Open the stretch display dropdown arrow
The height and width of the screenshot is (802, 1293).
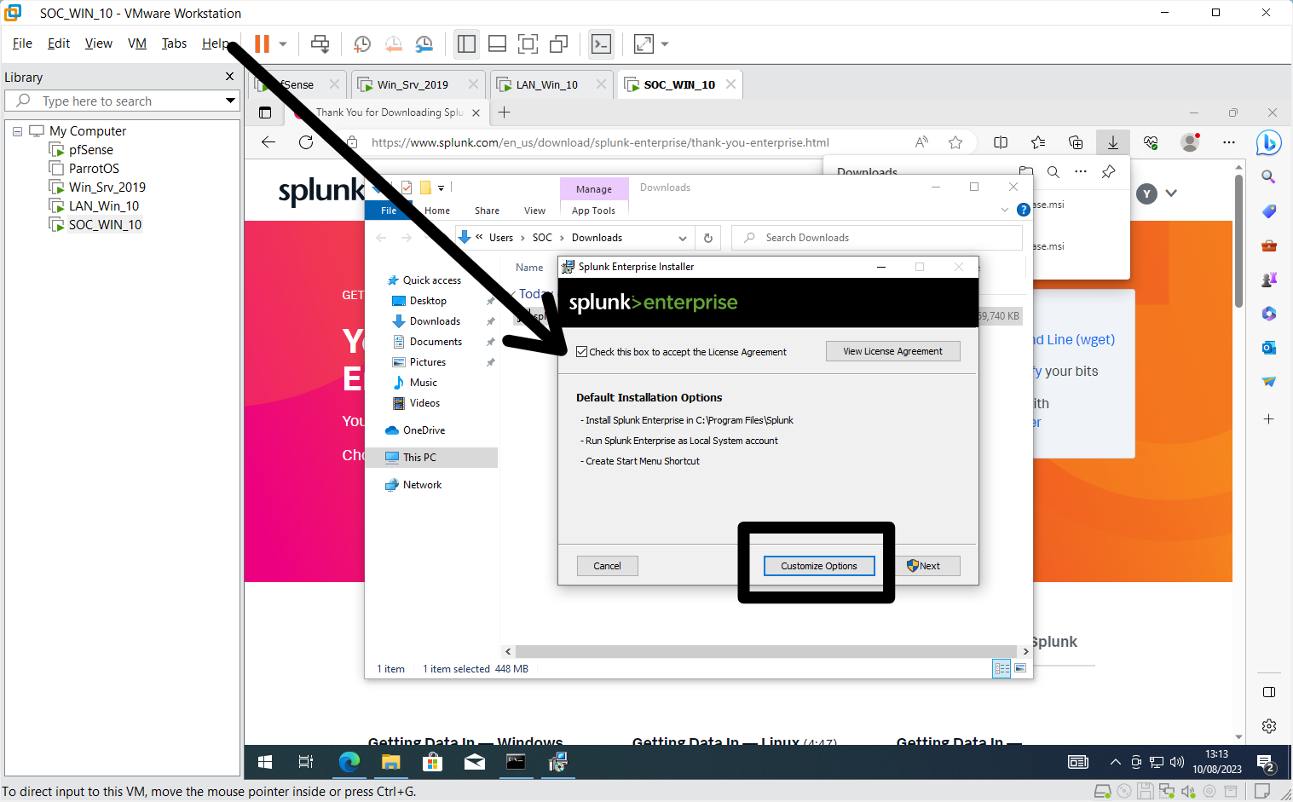[665, 43]
